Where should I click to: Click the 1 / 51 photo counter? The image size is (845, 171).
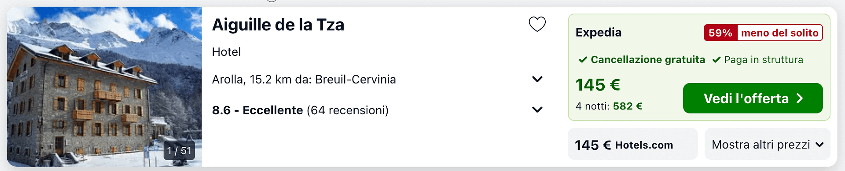[x=179, y=151]
